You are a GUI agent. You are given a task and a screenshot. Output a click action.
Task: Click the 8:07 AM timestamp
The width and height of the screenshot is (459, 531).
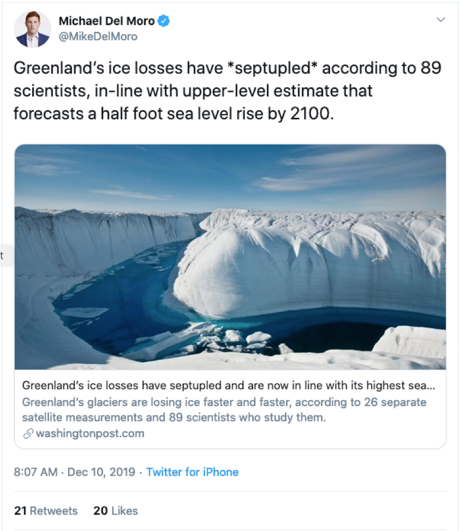pos(35,472)
